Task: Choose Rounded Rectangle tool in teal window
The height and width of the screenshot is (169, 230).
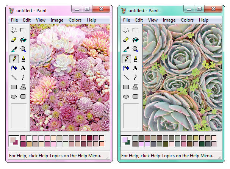Action: point(135,97)
